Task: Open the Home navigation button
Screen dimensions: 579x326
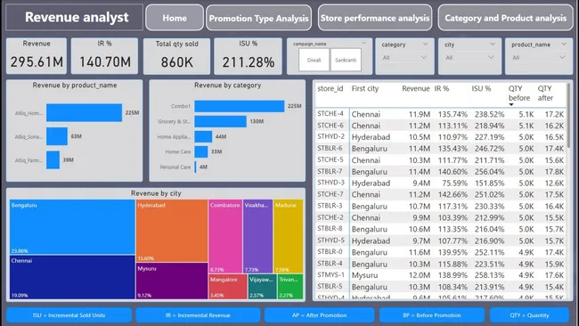Action: coord(175,18)
